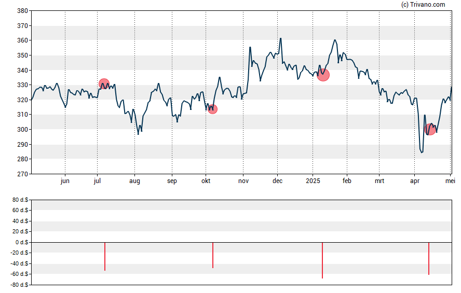Click the '0 d.$' lower axis label
The width and height of the screenshot is (461, 293).
point(22,242)
